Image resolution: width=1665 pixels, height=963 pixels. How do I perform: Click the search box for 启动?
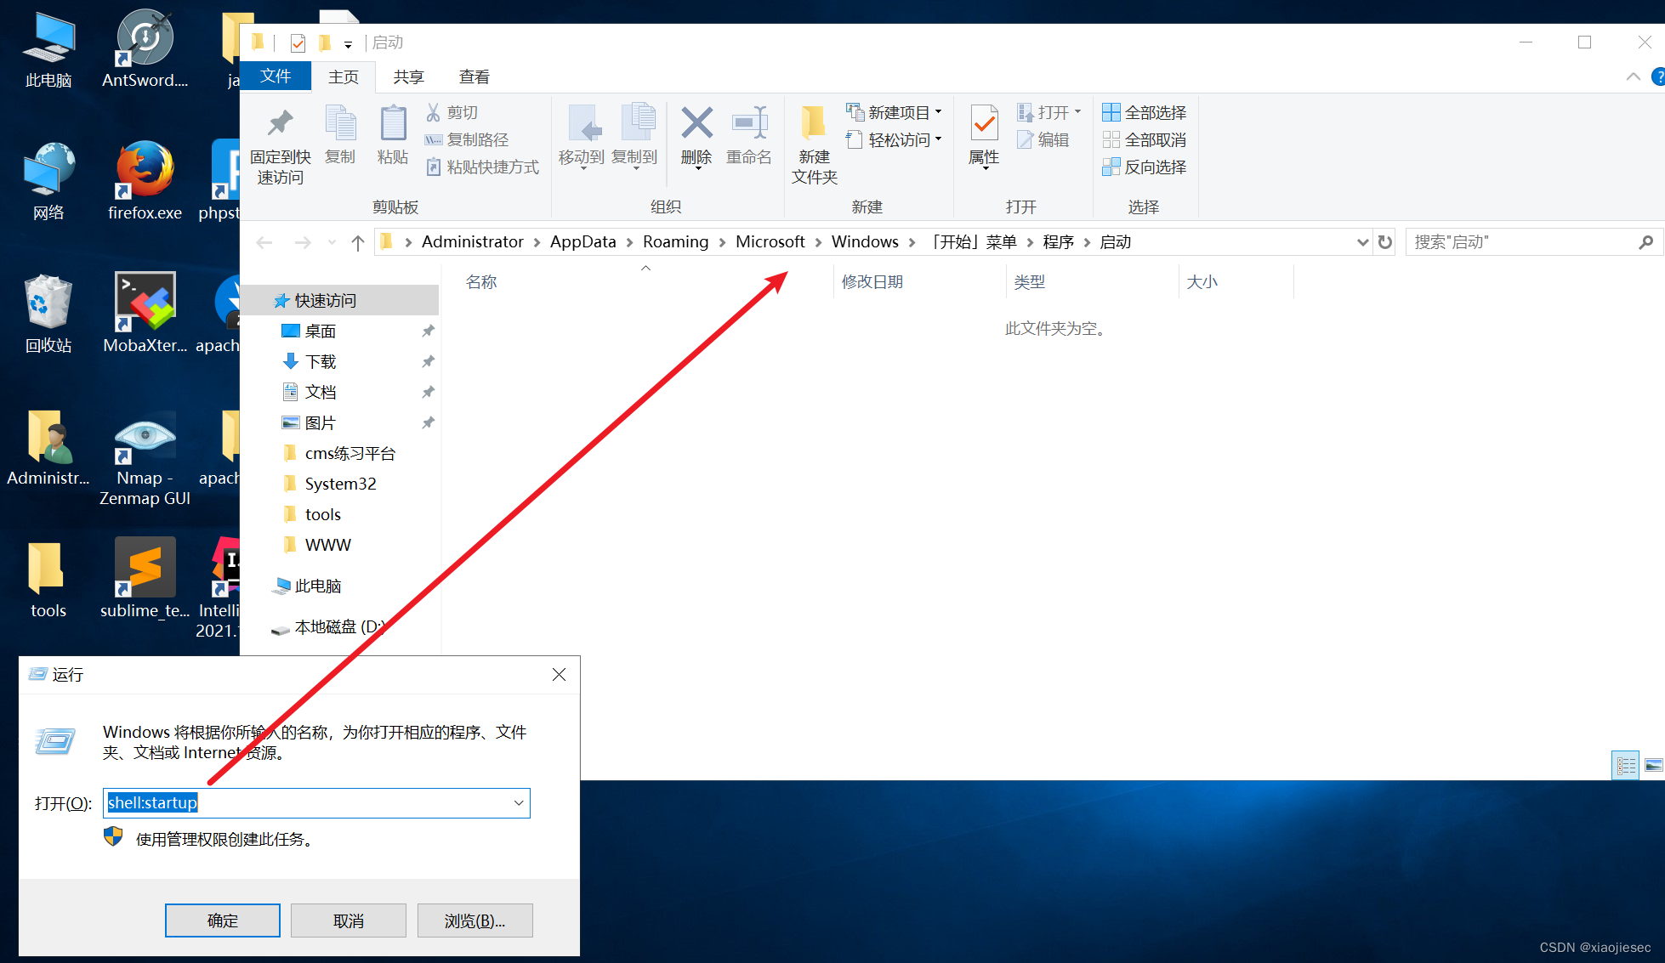pos(1522,242)
